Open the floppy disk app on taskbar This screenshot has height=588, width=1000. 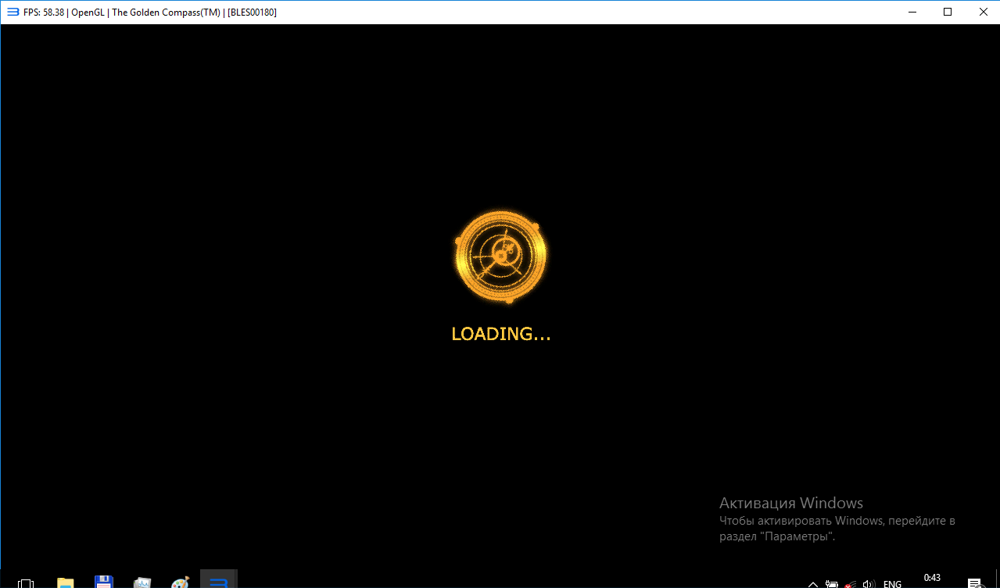pos(103,583)
